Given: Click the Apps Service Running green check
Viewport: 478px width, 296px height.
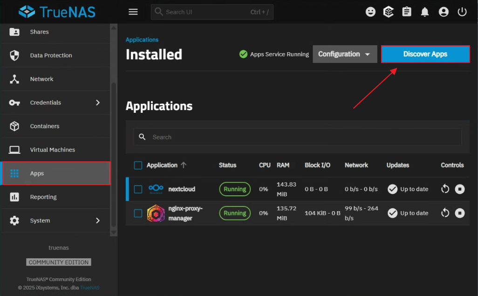Looking at the screenshot, I should (243, 54).
